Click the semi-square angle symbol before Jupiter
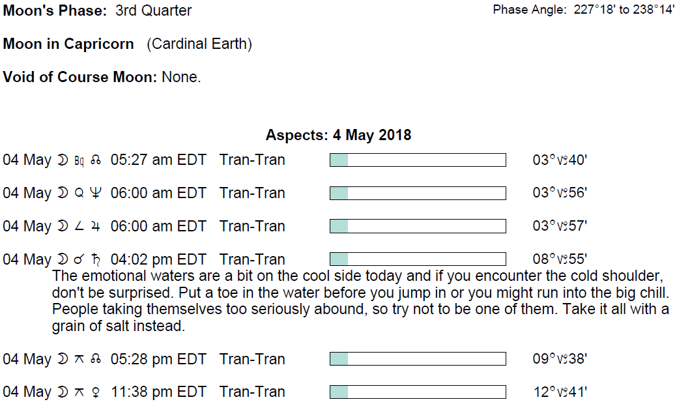 [x=79, y=227]
